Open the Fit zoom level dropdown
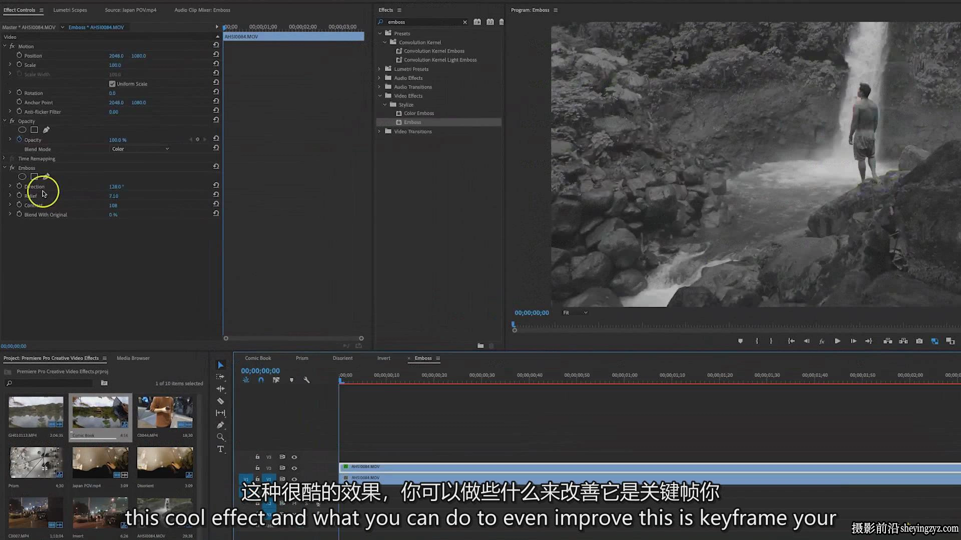961x540 pixels. pos(575,313)
